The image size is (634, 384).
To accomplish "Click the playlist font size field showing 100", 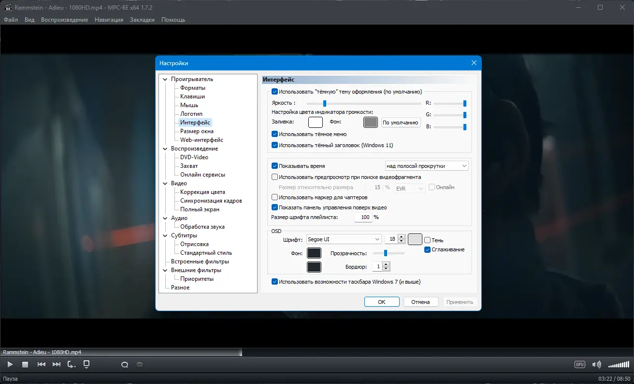I will [x=363, y=218].
